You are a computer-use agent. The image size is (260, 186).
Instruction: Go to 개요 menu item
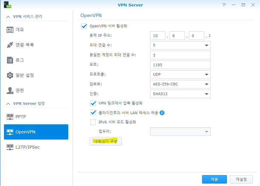pos(36,30)
